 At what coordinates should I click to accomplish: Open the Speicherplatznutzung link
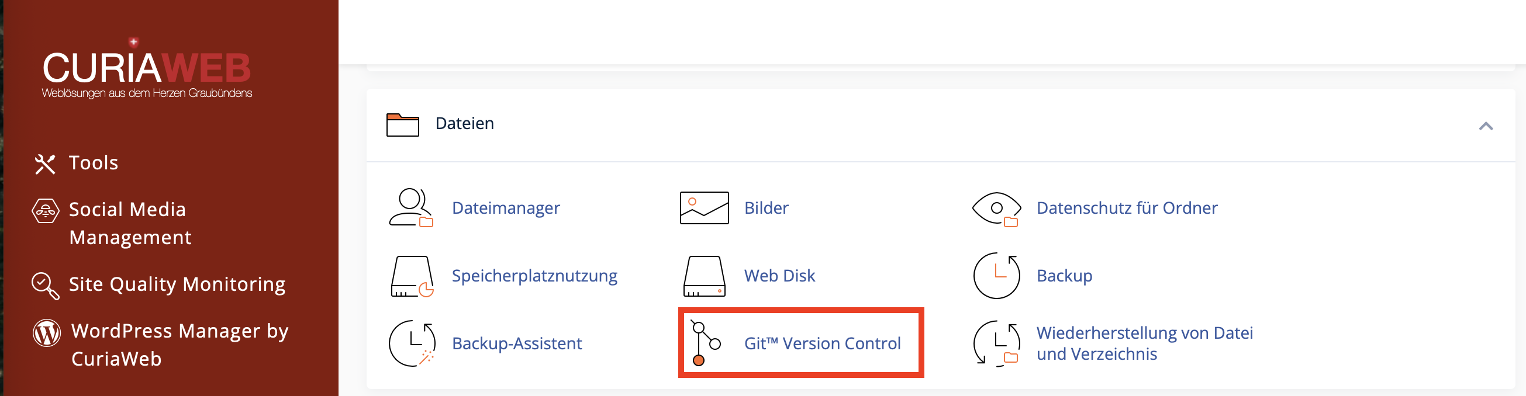tap(534, 276)
